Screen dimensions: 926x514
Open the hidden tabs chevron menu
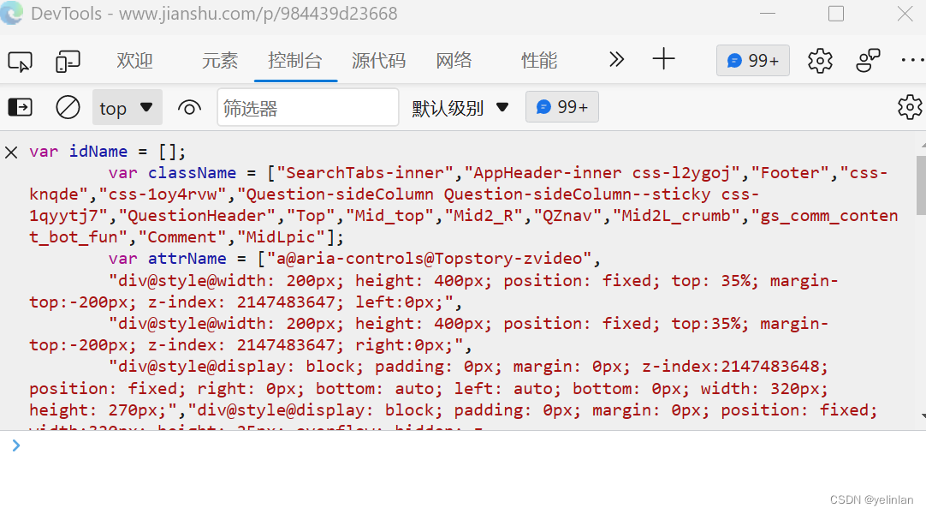click(x=616, y=60)
